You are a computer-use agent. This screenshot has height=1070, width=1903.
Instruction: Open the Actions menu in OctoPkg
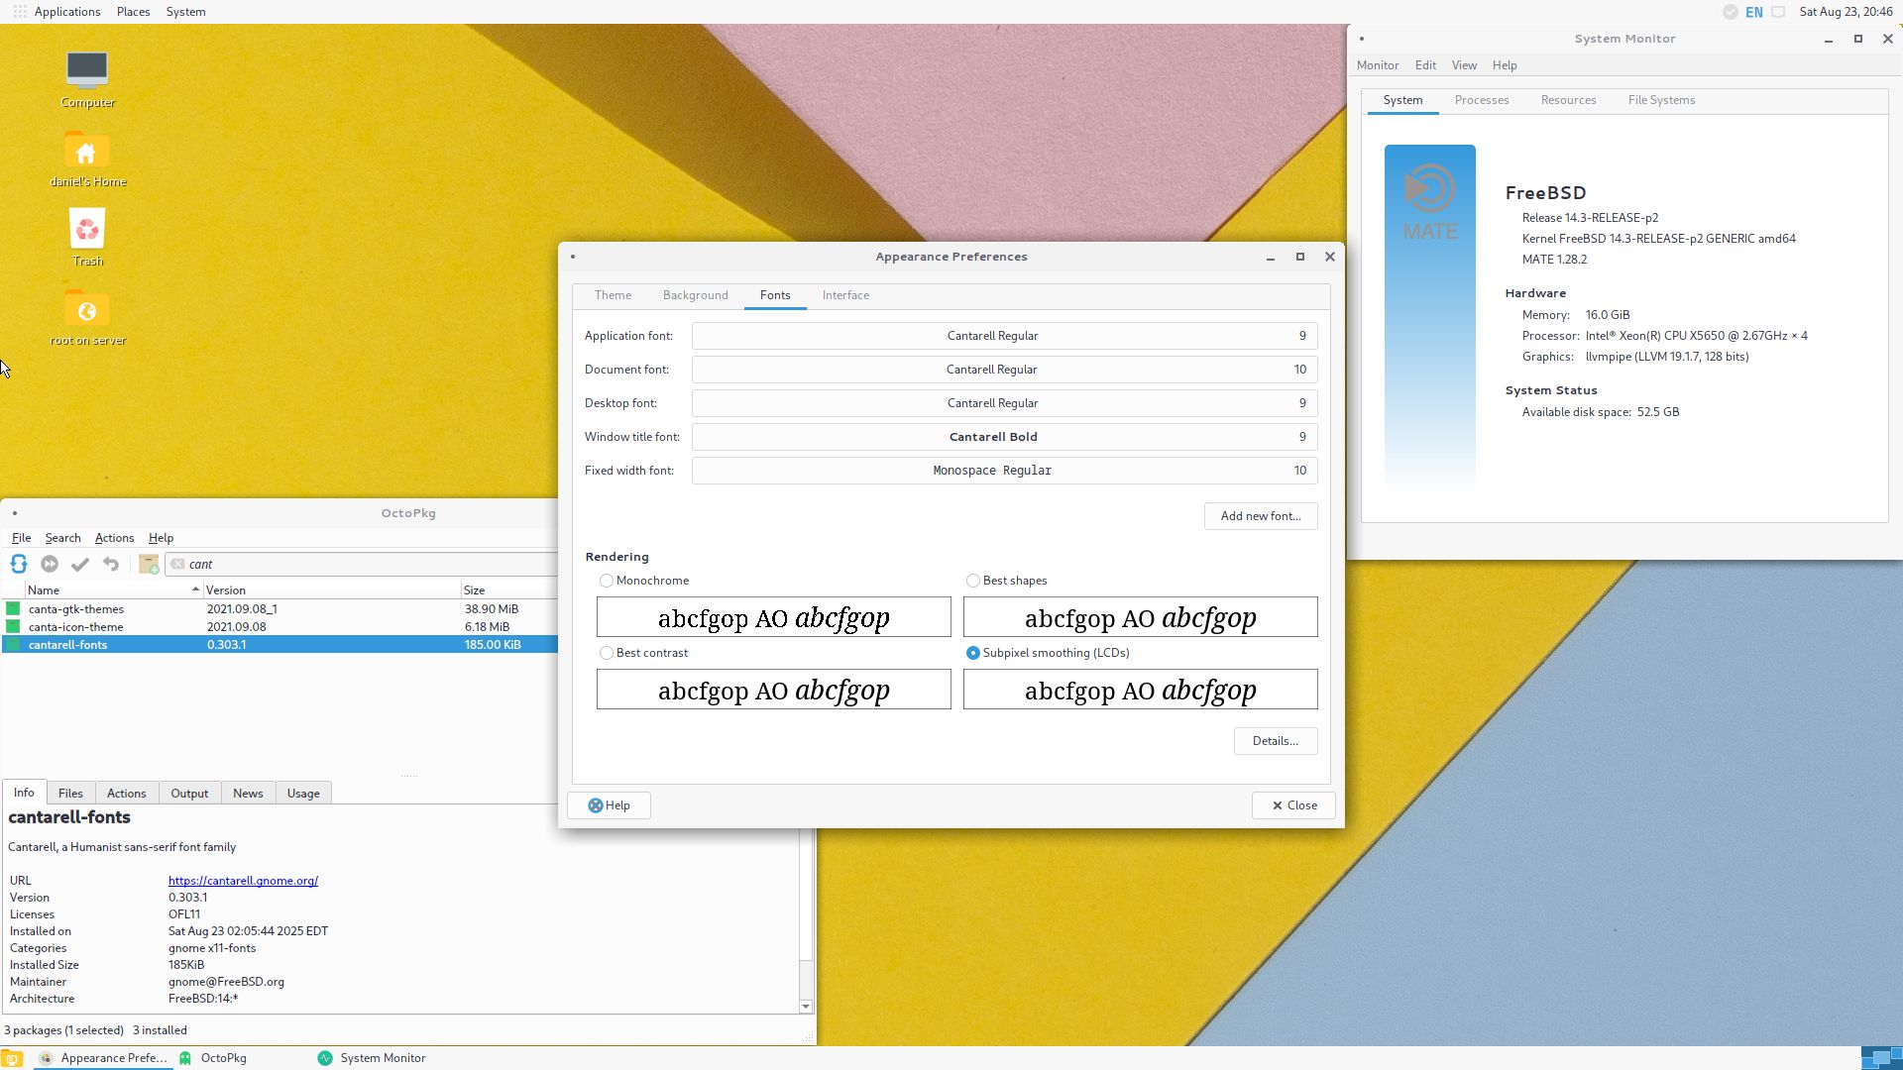tap(114, 538)
